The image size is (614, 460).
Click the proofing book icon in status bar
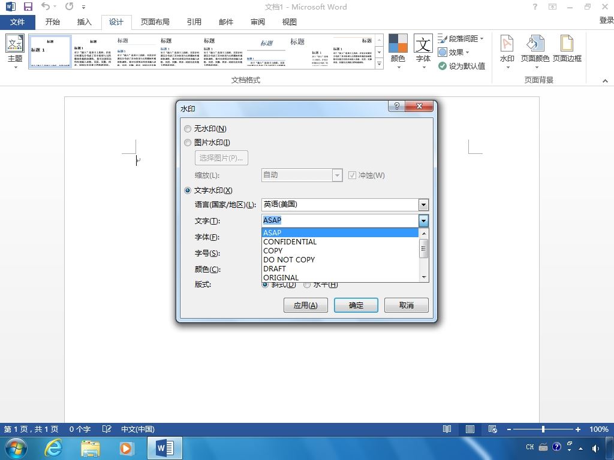[x=107, y=429]
